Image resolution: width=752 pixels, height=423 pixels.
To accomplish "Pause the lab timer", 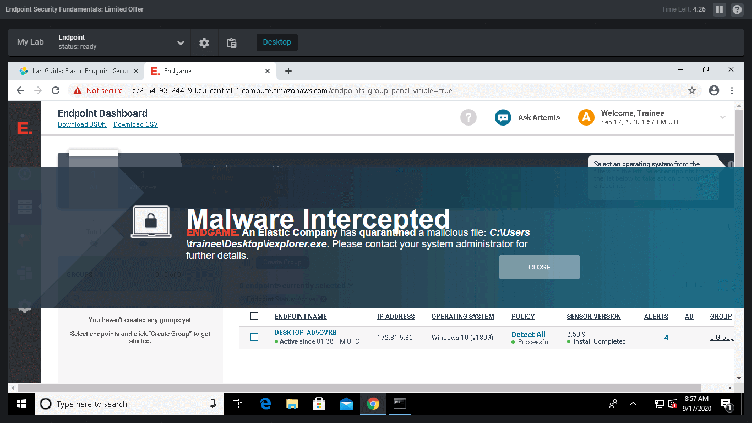I will pyautogui.click(x=719, y=9).
